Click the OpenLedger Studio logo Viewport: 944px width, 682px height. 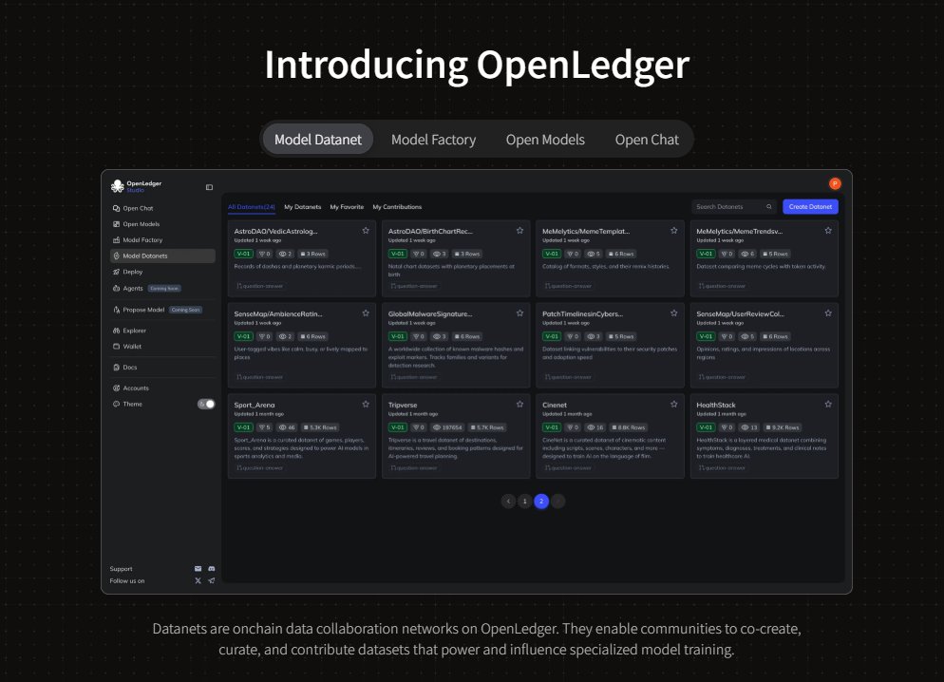(x=136, y=186)
